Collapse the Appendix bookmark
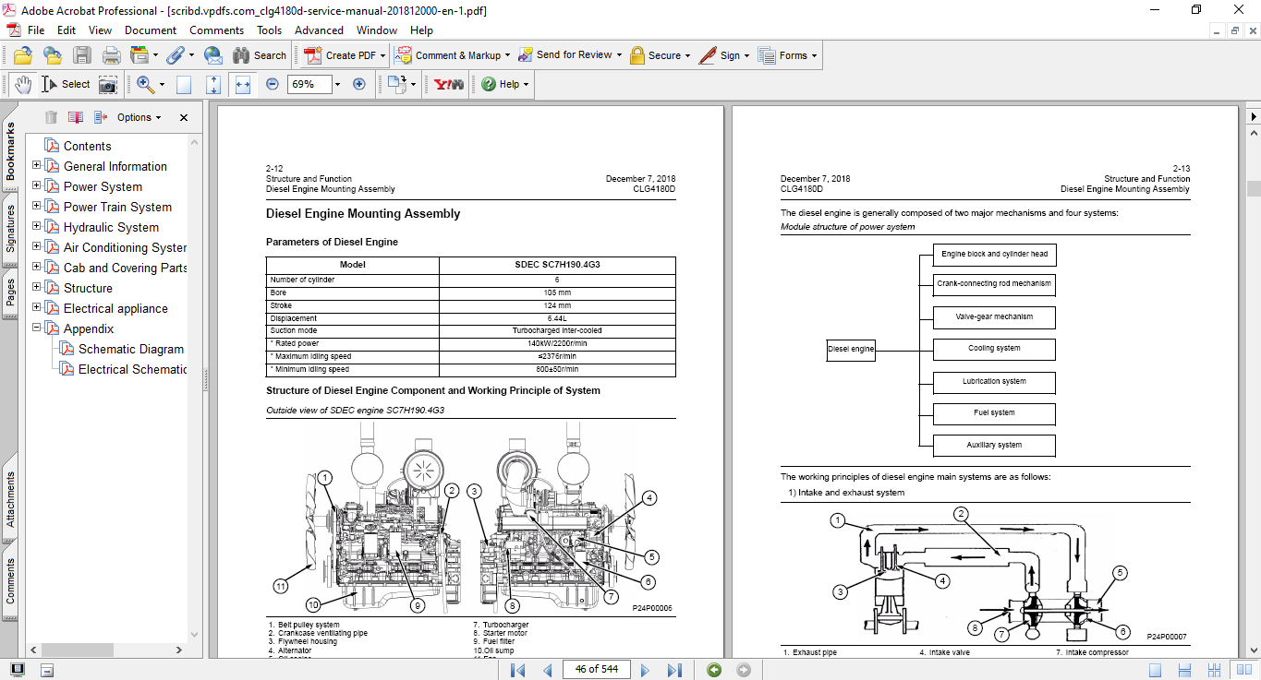 tap(34, 328)
